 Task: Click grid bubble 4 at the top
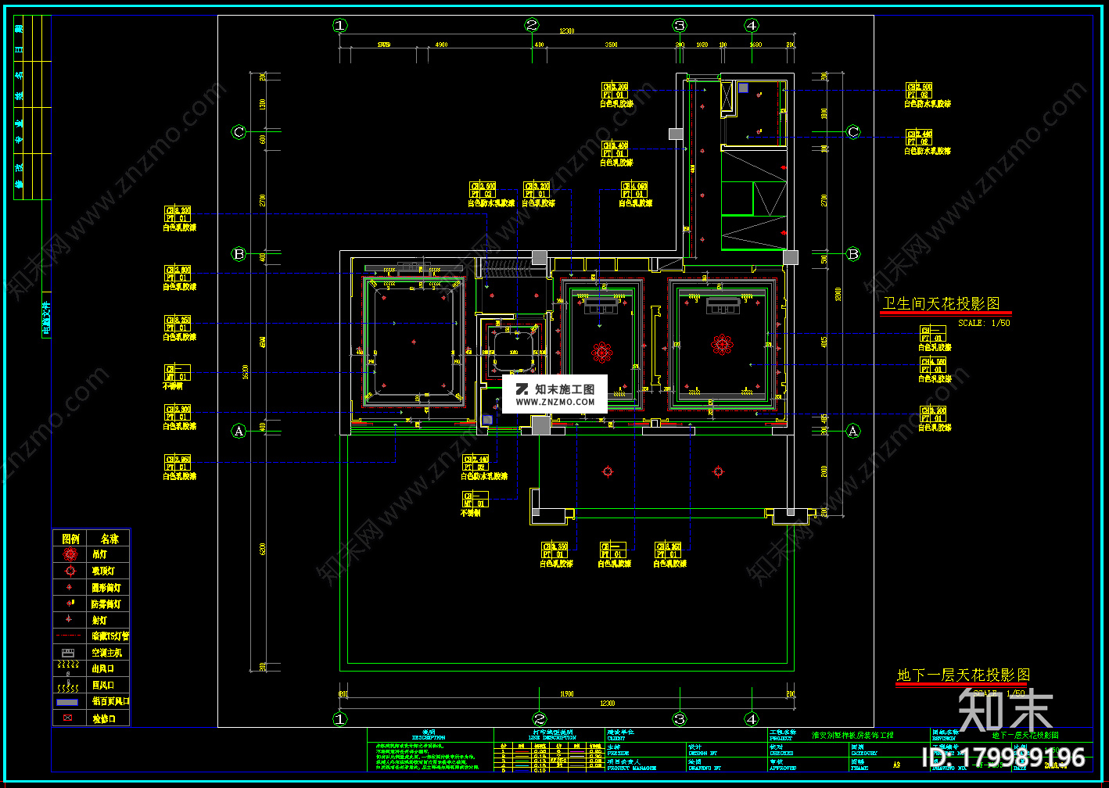[752, 26]
